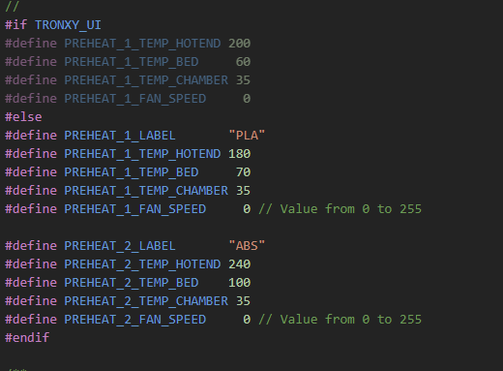Screen dimensions: 503x371
Task: Click the "PLA" string literal
Action: click(247, 136)
